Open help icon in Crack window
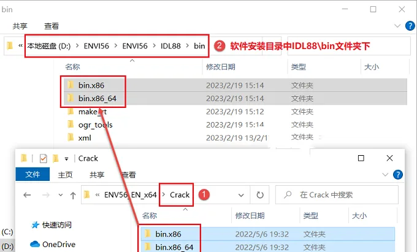 [398, 175]
